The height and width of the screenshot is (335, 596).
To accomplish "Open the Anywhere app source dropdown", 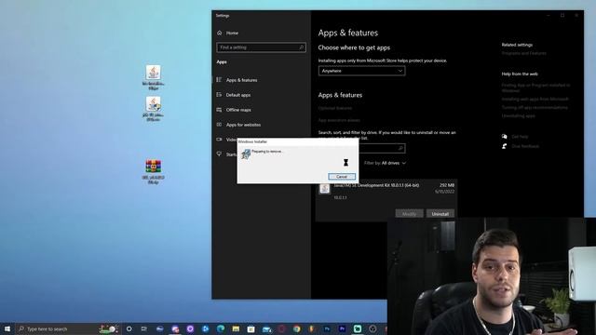I will coord(361,71).
